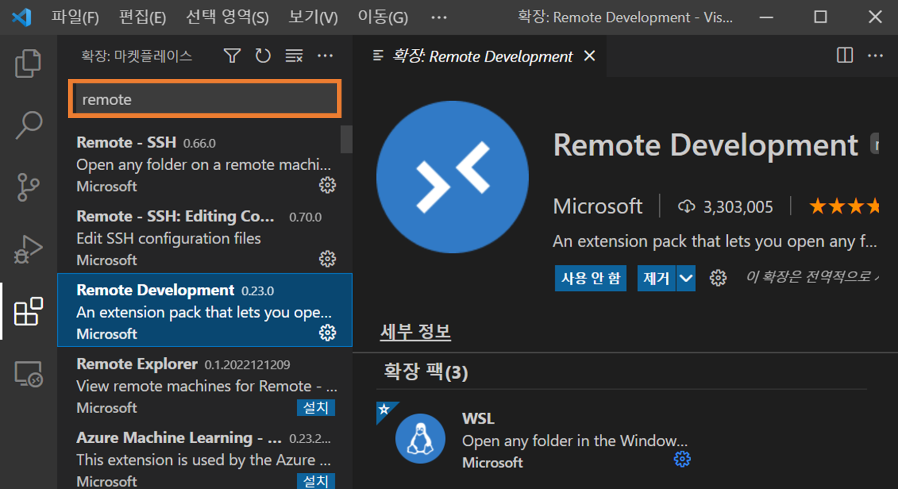Expand the dropdown arrow beside 제거
Viewport: 898px width, 489px height.
(686, 278)
